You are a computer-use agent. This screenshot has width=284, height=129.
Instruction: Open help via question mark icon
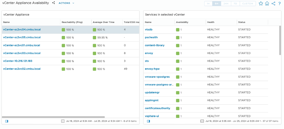click(279, 3)
